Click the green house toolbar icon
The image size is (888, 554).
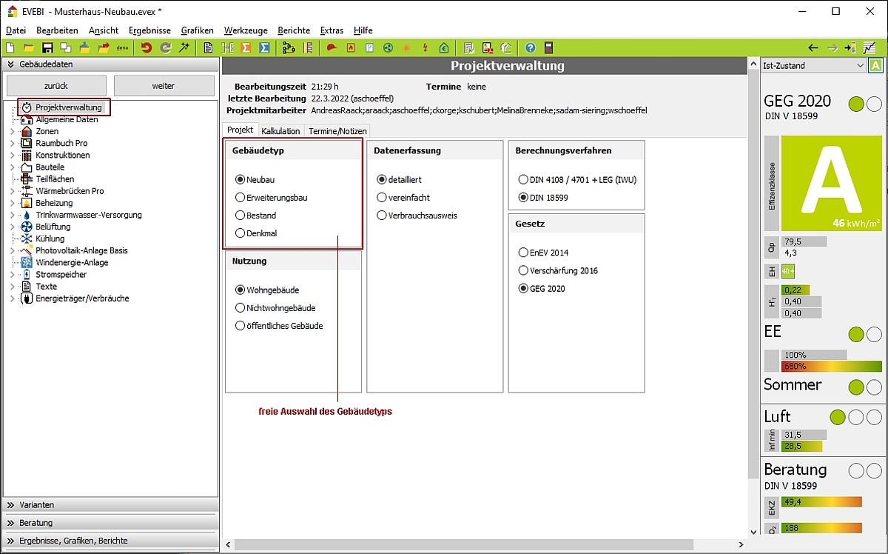click(x=444, y=48)
